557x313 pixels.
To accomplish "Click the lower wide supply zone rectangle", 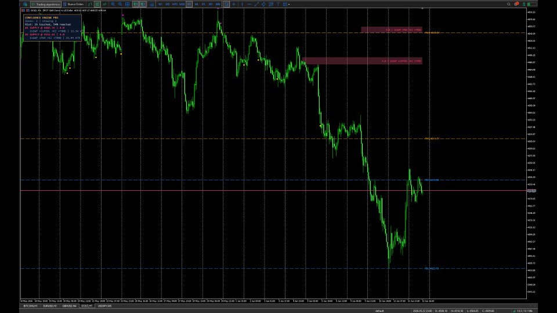I will (x=362, y=61).
